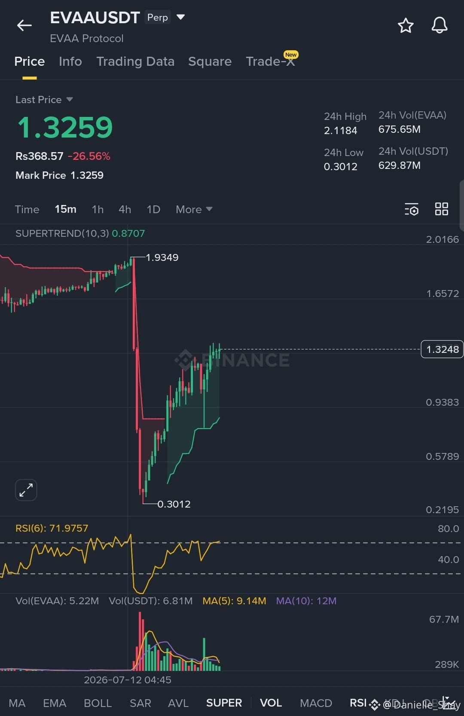The width and height of the screenshot is (464, 716).
Task: Tap the EVAA Protocol subtitle
Action: pyautogui.click(x=87, y=39)
